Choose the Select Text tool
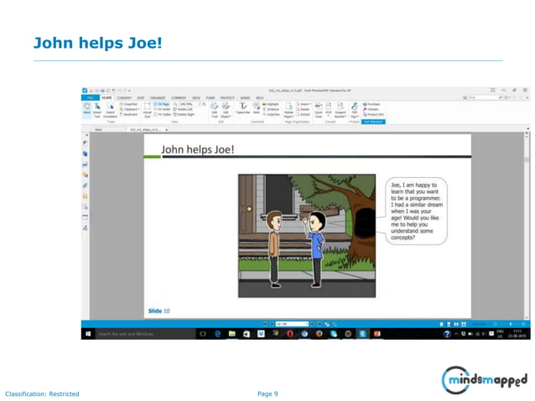This screenshot has width=535, height=401. [97, 110]
